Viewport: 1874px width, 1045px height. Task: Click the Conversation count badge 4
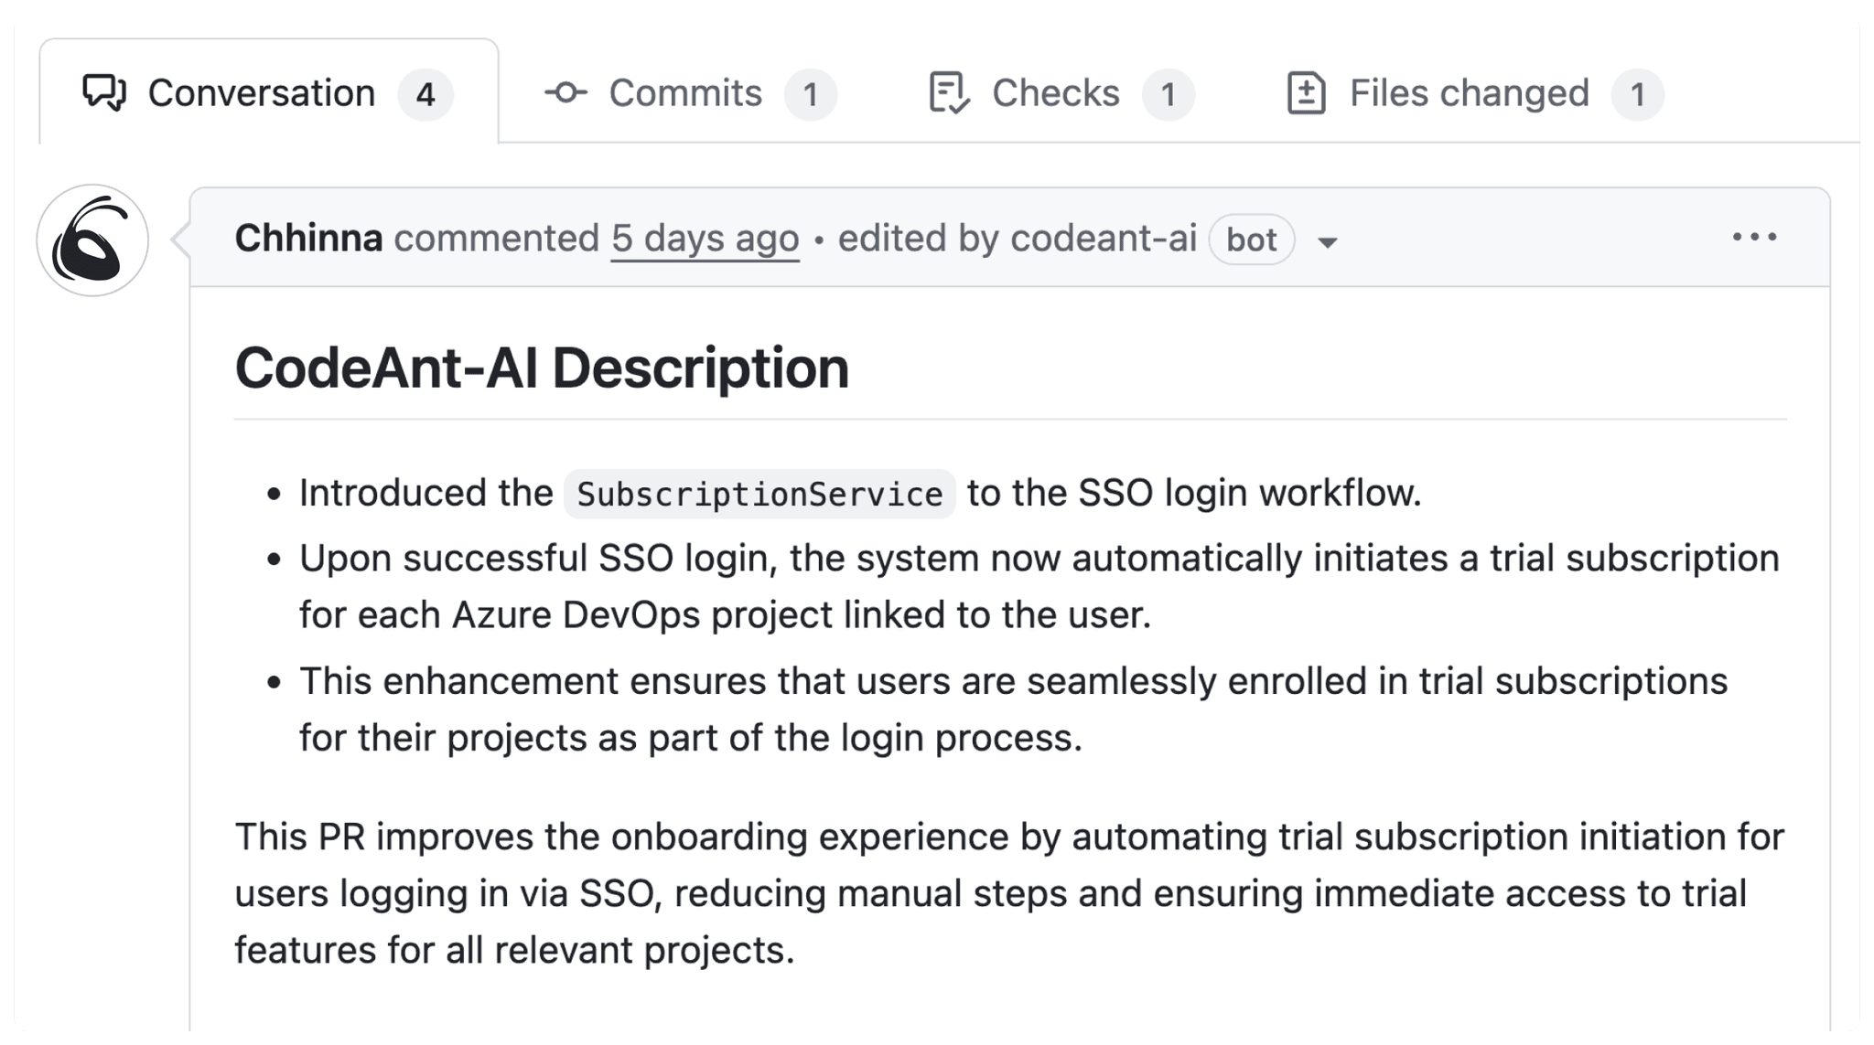pos(425,94)
